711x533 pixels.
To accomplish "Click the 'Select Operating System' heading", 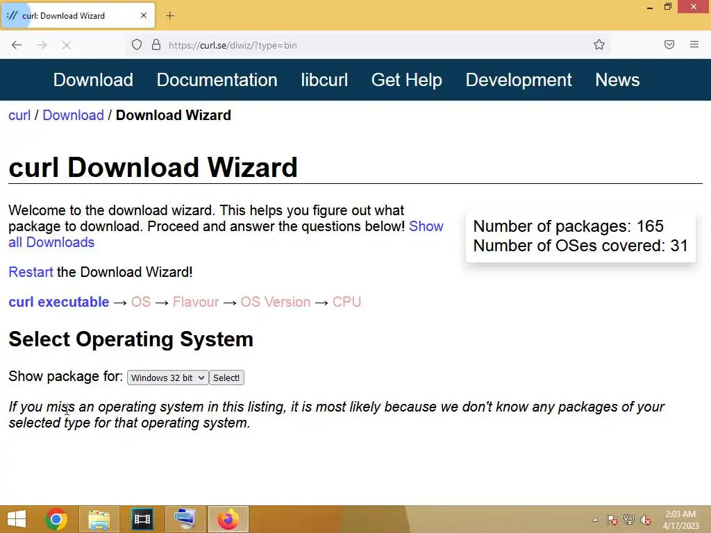I will [x=131, y=339].
